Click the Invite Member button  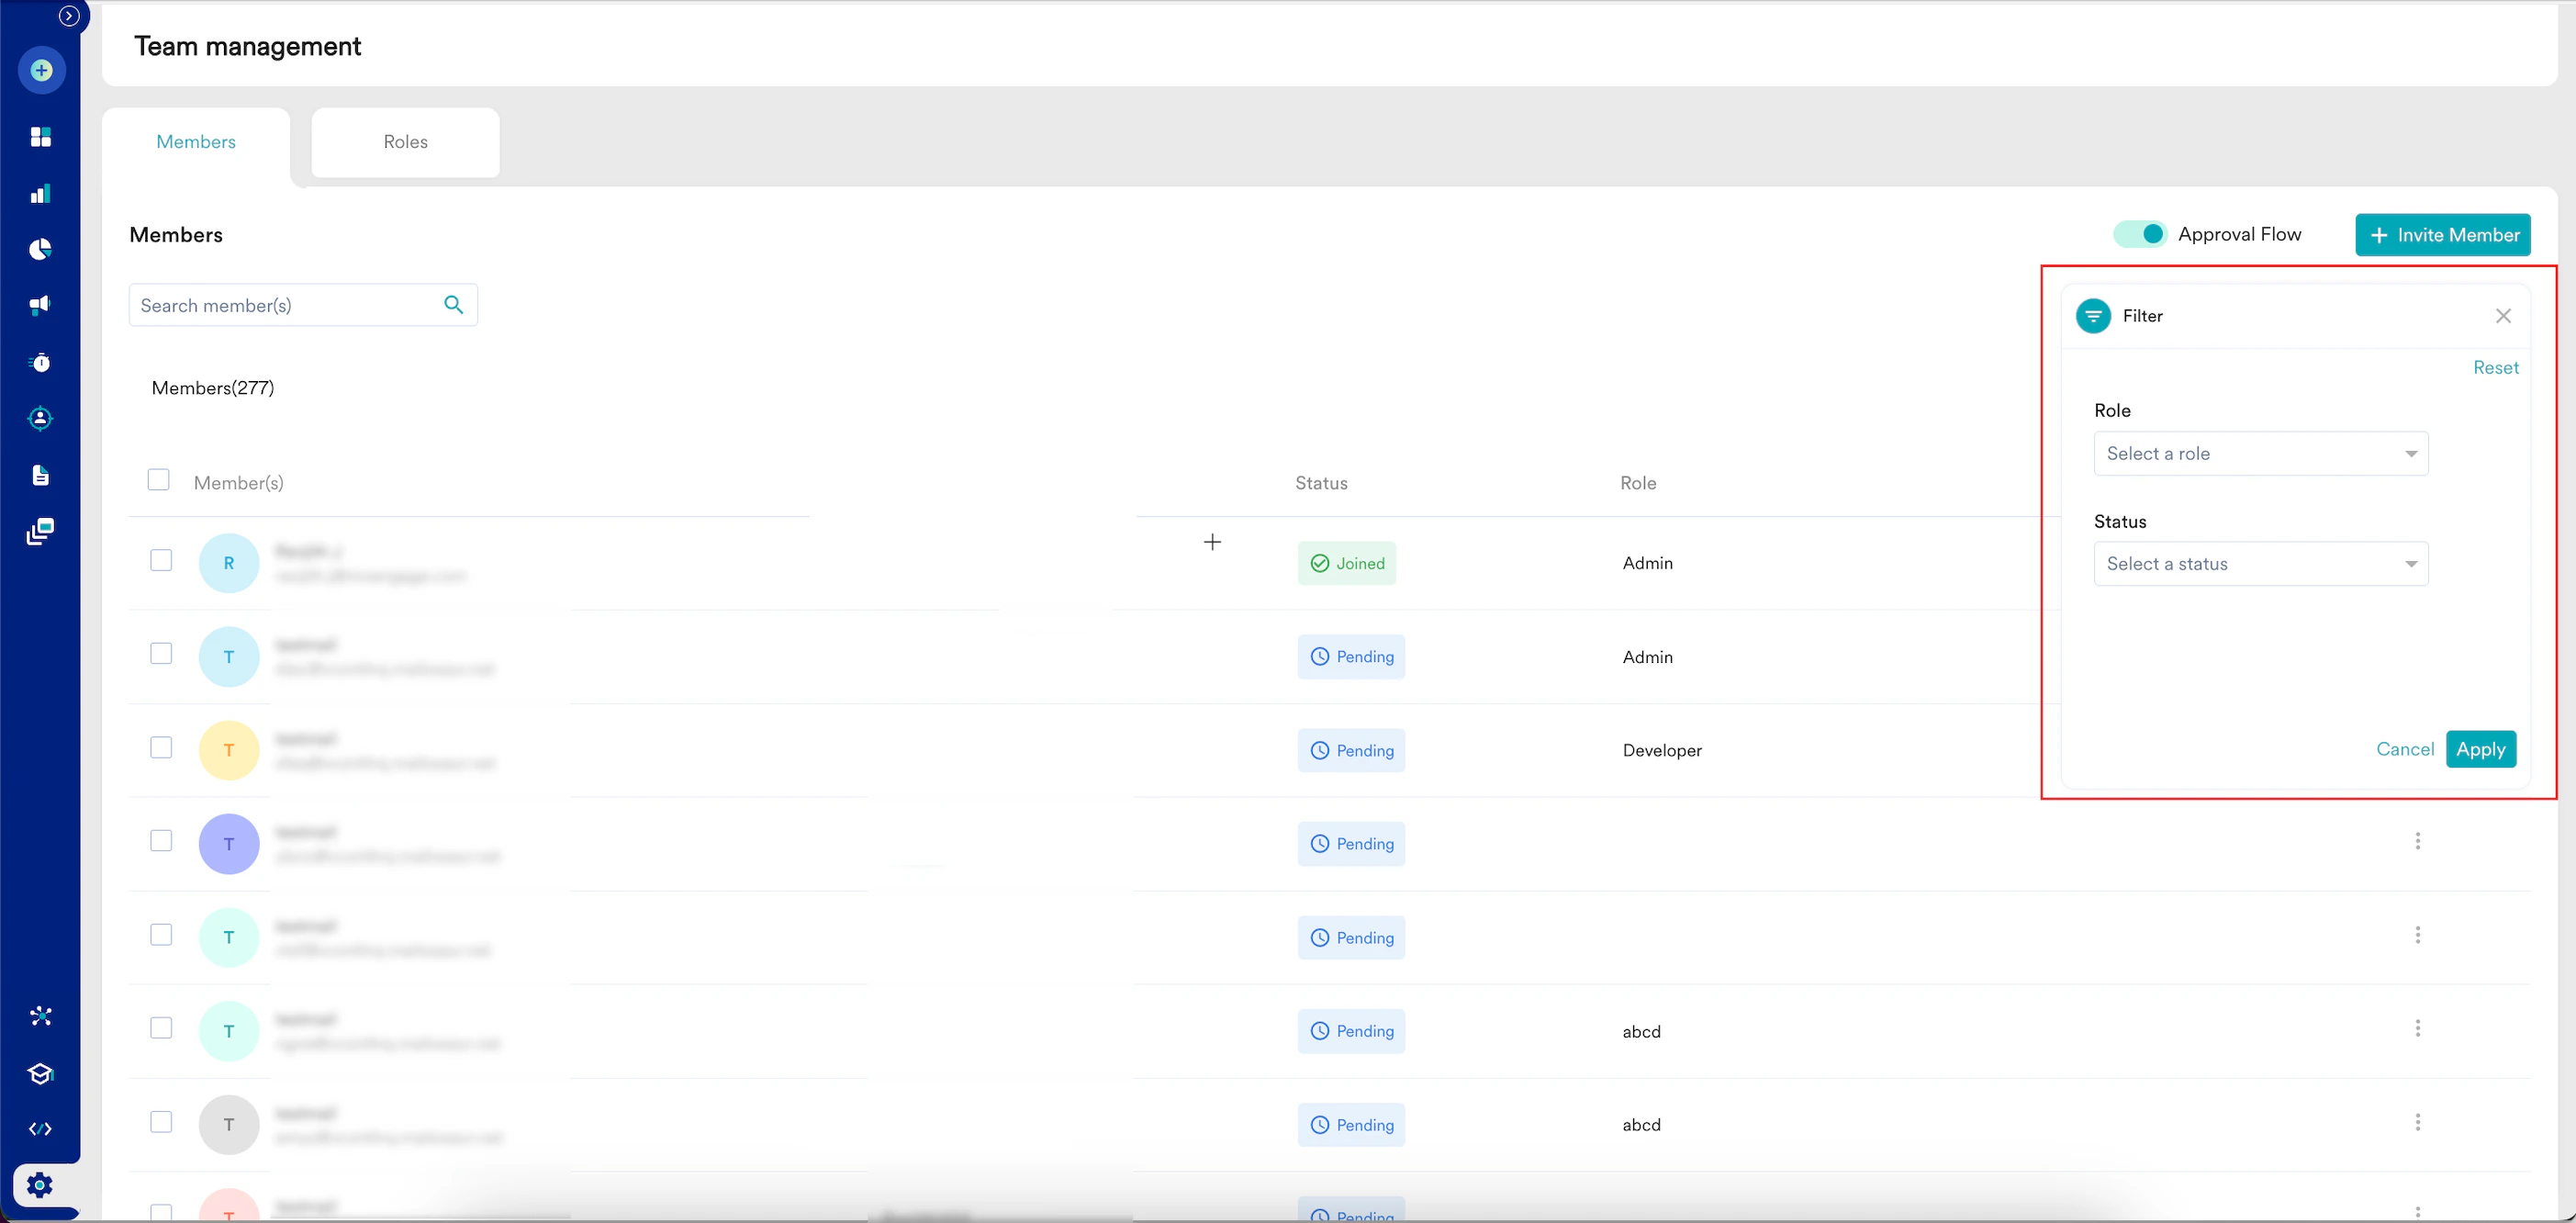click(x=2442, y=235)
